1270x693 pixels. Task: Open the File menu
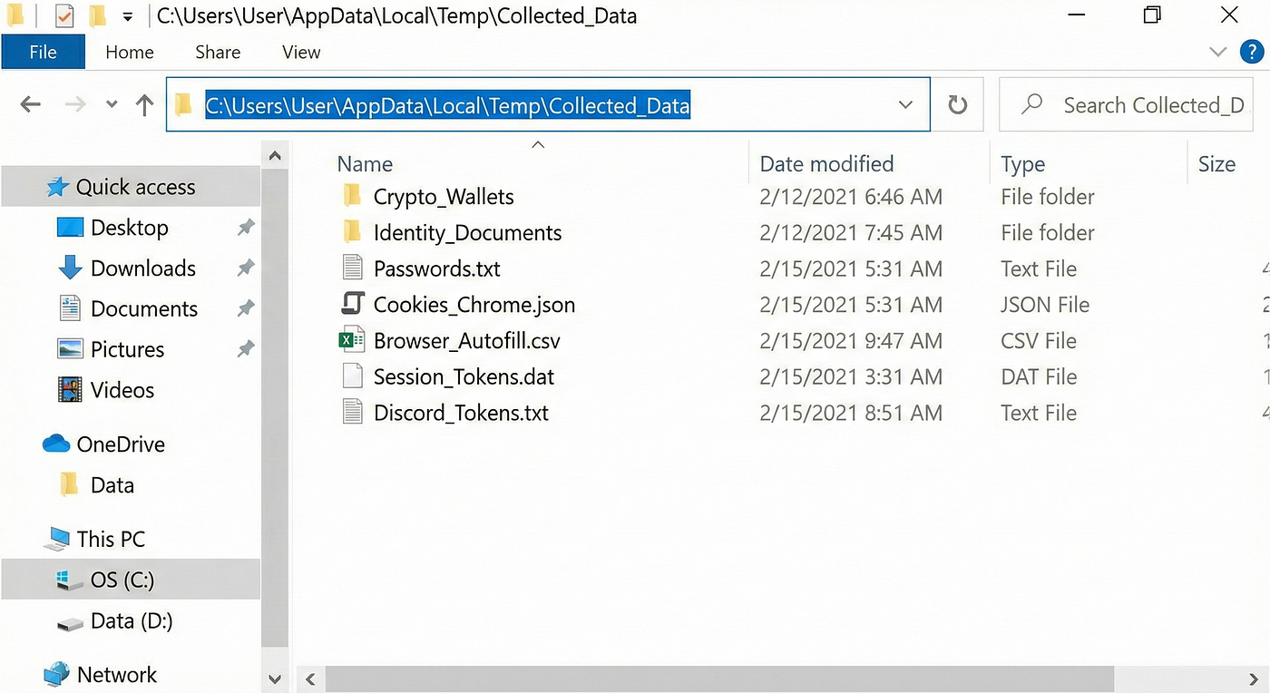(x=43, y=53)
